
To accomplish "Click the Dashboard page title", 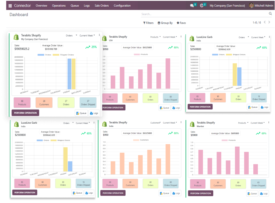I will pos(19,15).
